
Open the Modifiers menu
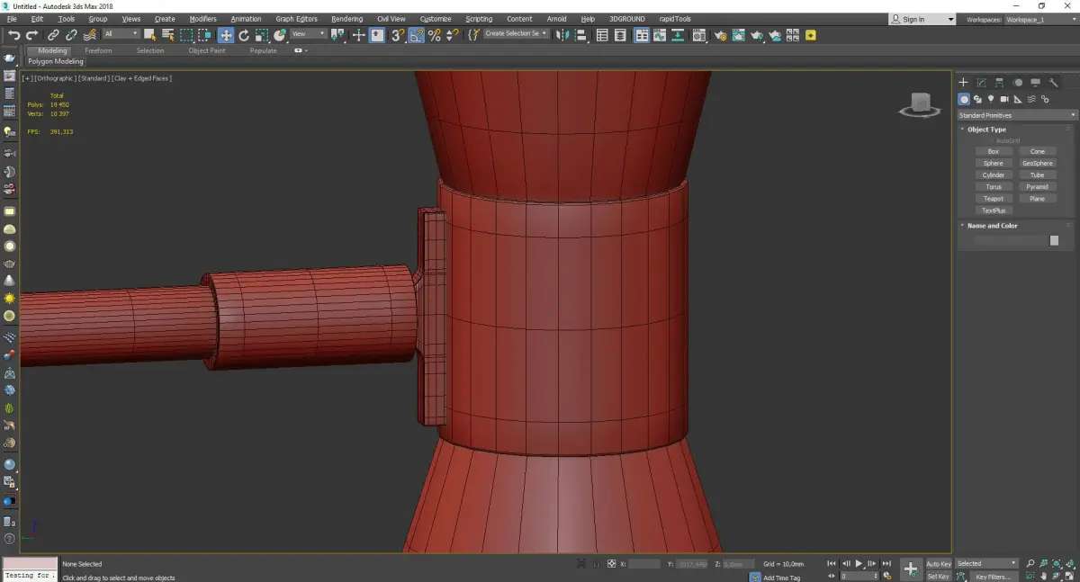pyautogui.click(x=202, y=19)
